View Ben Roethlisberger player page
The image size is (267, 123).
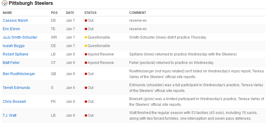[x=19, y=74]
